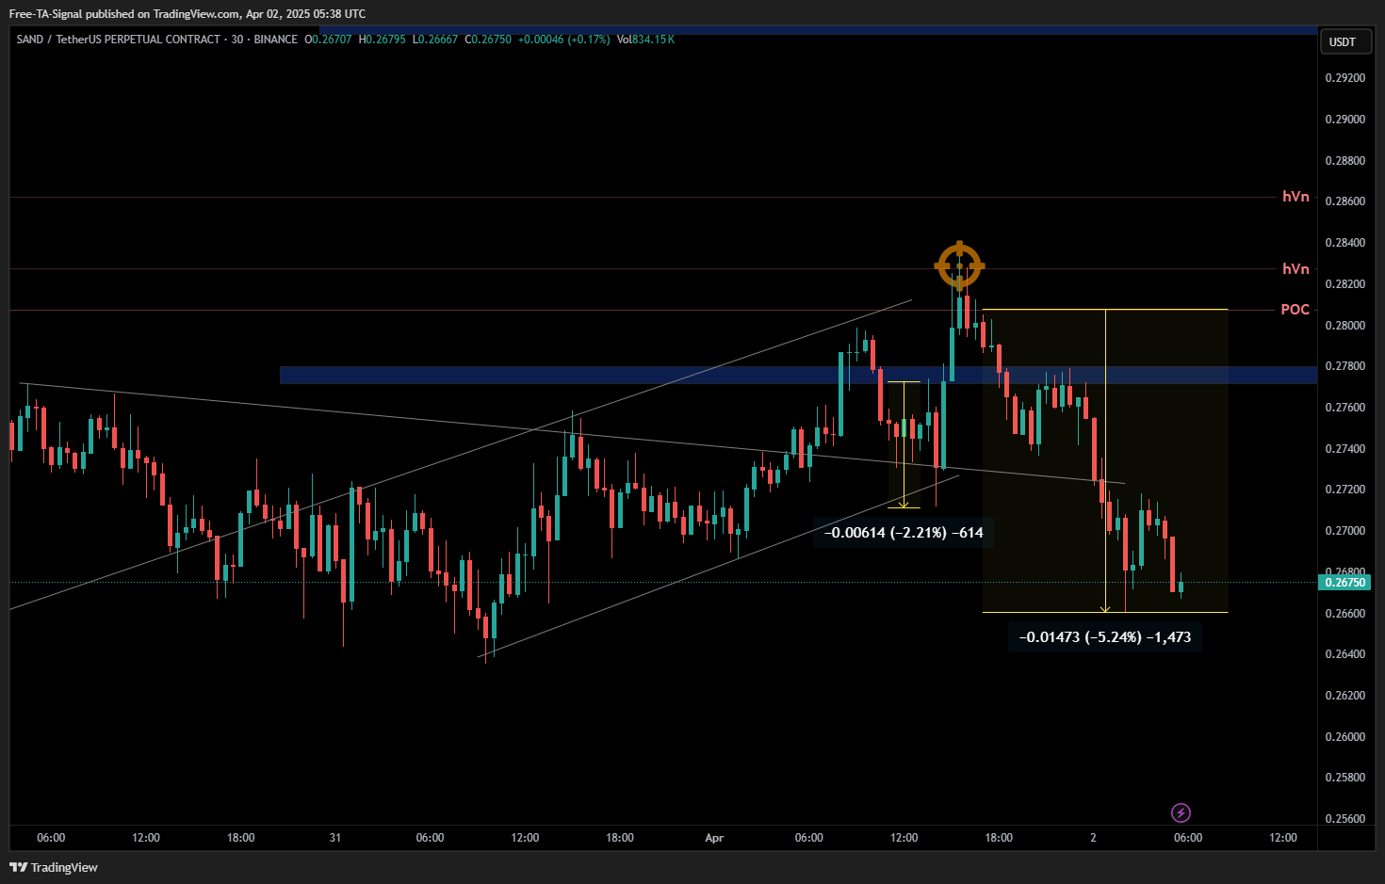Click the 0.26400 price axis label
This screenshot has width=1385, height=884.
[1345, 654]
